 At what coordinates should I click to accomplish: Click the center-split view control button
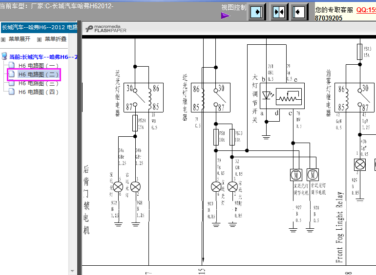click(x=279, y=12)
